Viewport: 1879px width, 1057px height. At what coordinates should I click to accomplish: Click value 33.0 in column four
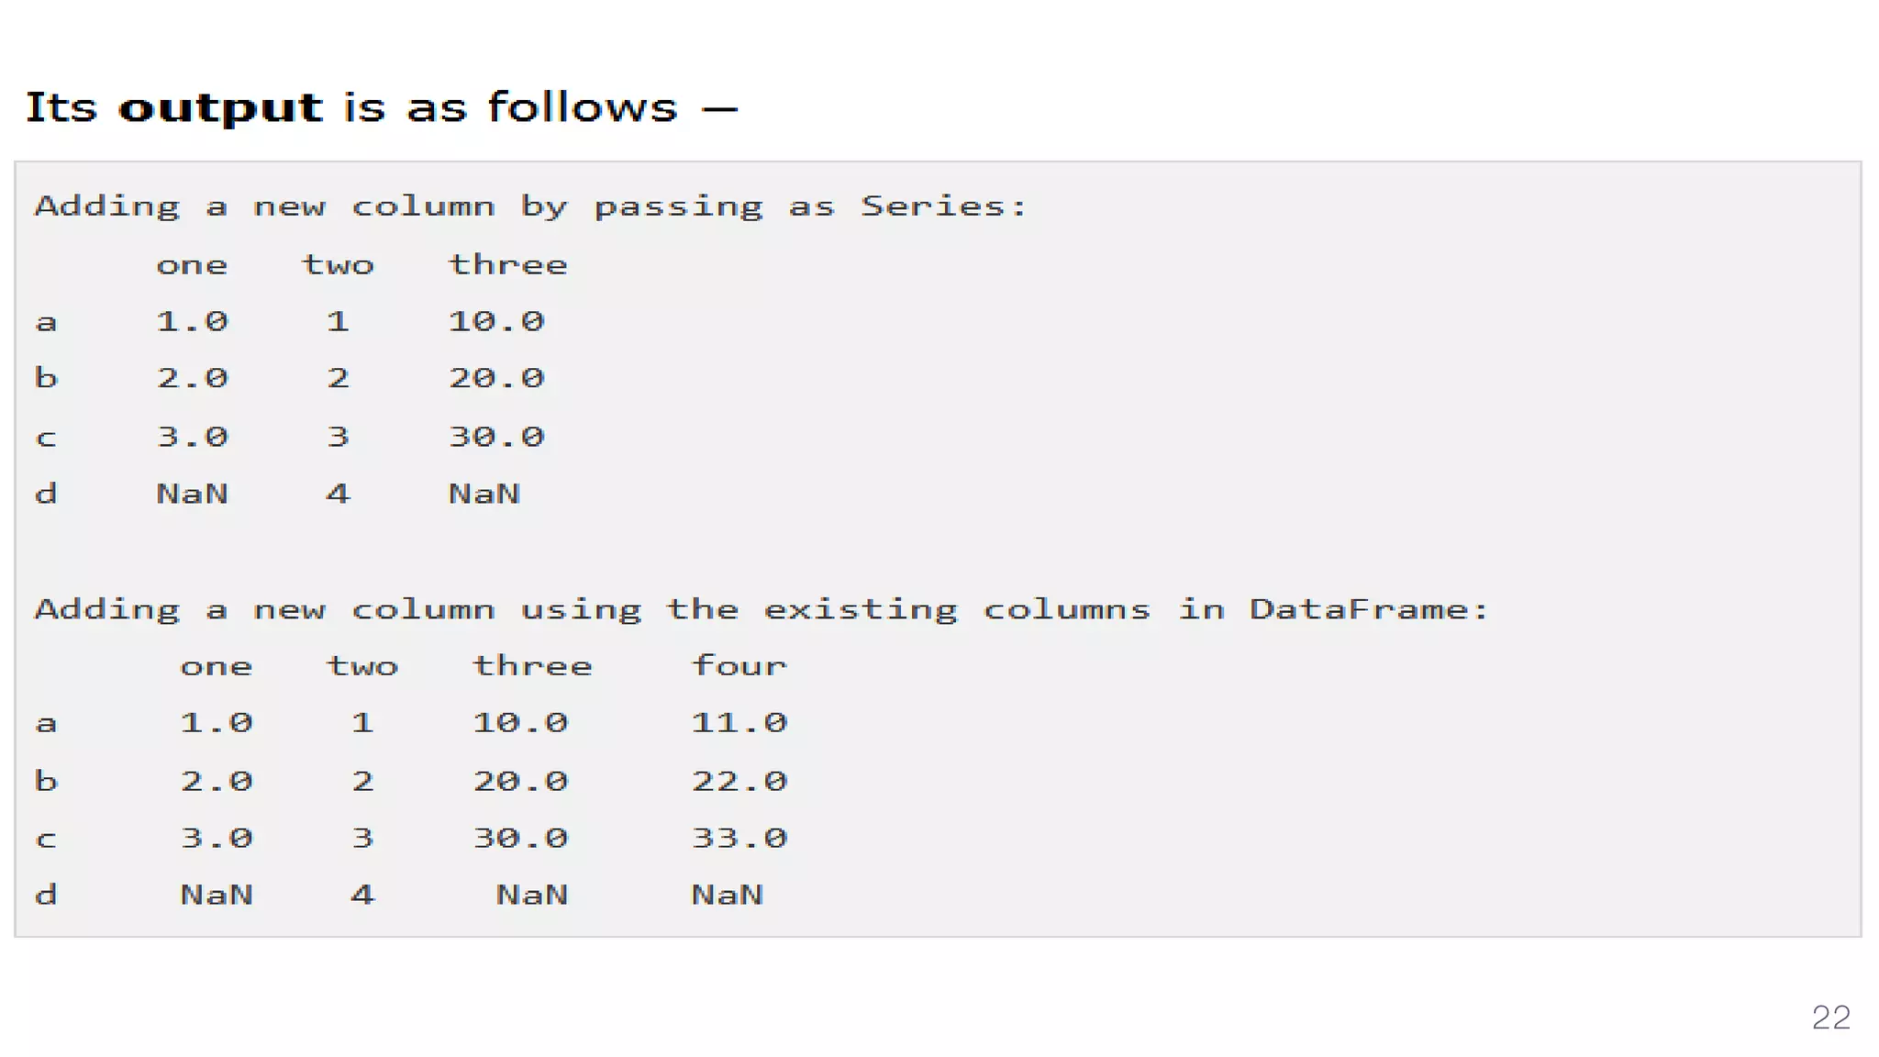[x=739, y=838]
